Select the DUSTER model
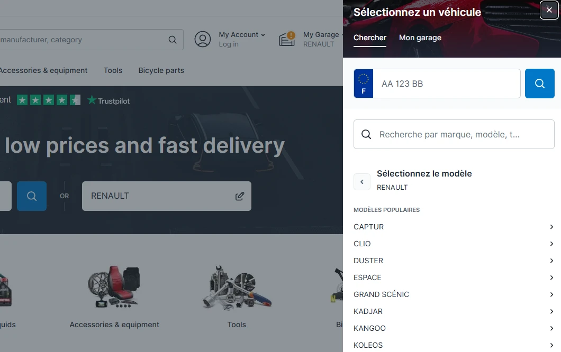 coord(454,261)
